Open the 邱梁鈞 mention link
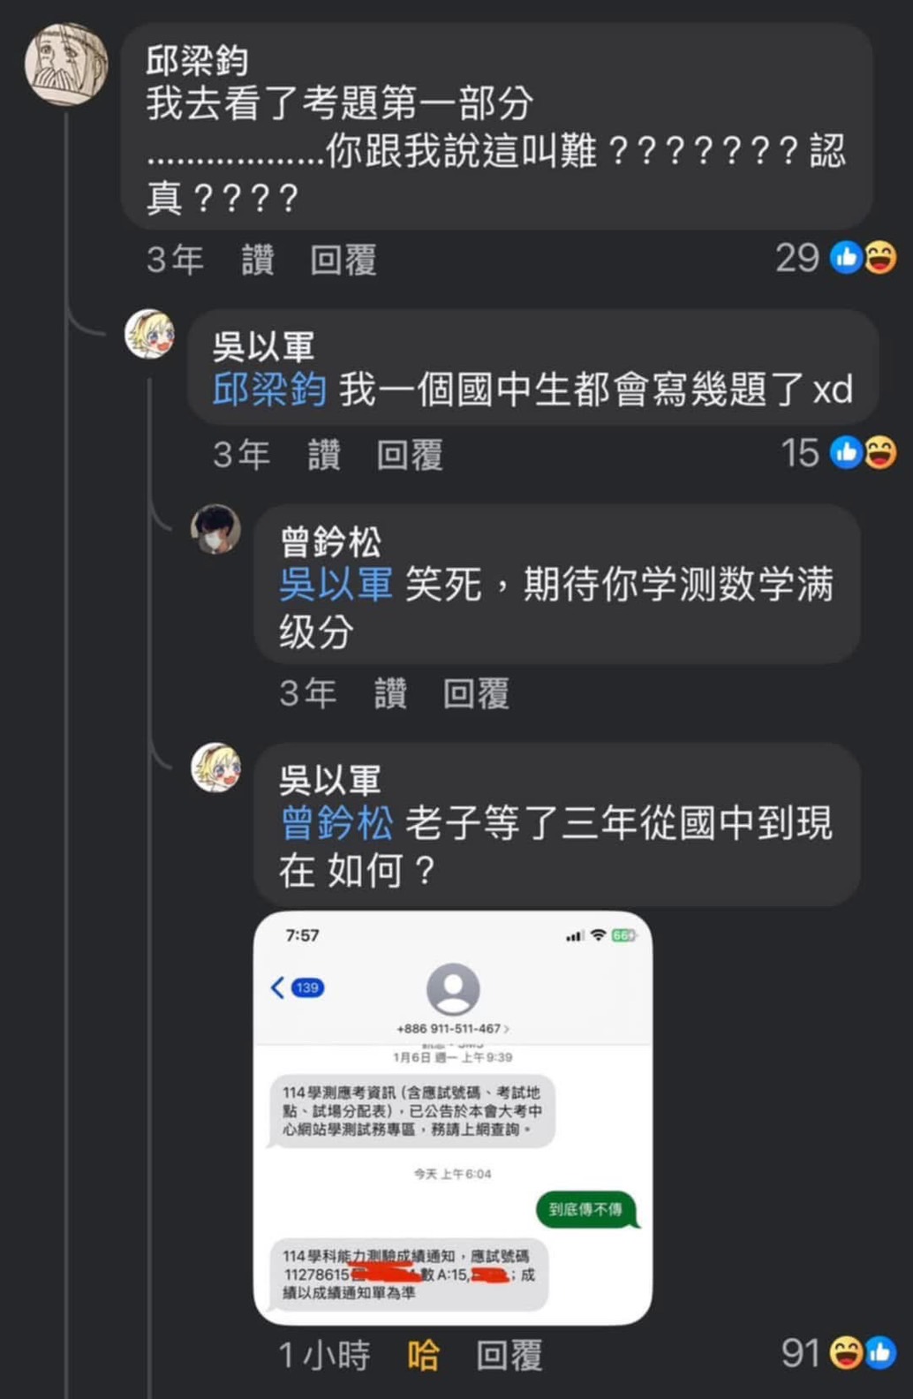The width and height of the screenshot is (913, 1399). 269,389
